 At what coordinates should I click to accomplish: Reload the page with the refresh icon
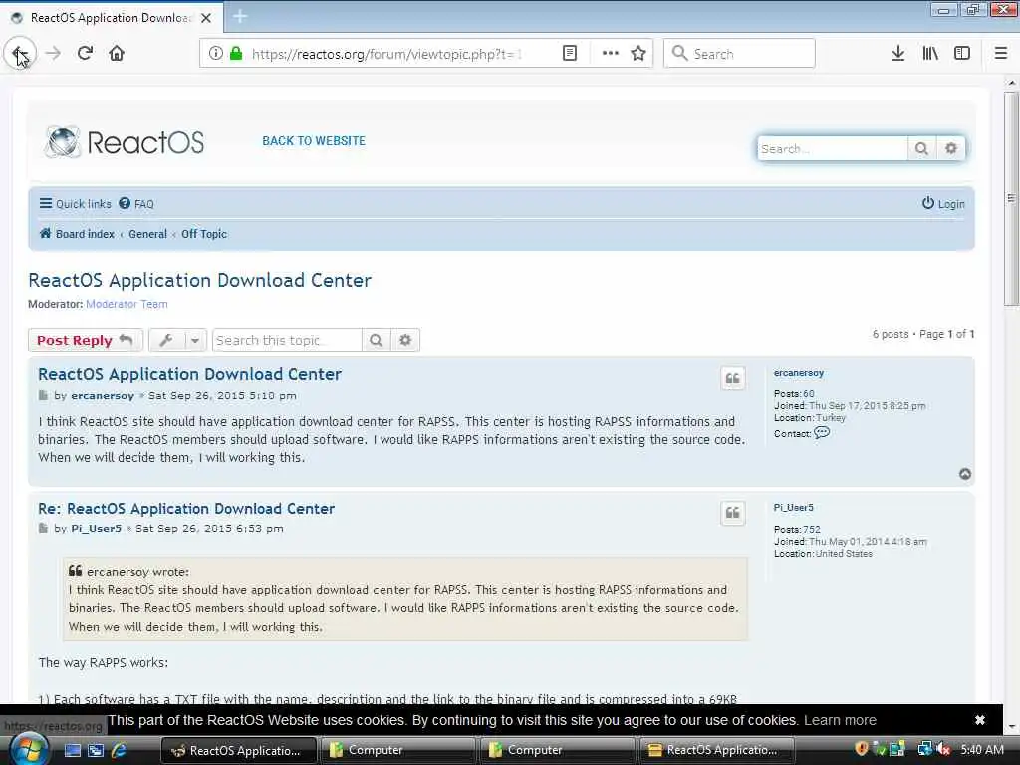point(85,54)
